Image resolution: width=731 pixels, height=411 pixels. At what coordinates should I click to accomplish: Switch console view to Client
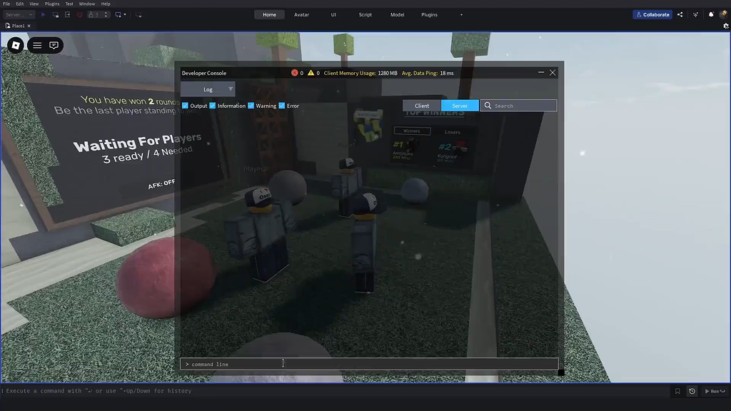[422, 106]
